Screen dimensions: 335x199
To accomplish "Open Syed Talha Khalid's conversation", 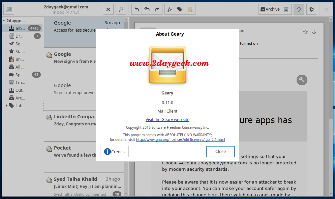I will [x=84, y=185].
